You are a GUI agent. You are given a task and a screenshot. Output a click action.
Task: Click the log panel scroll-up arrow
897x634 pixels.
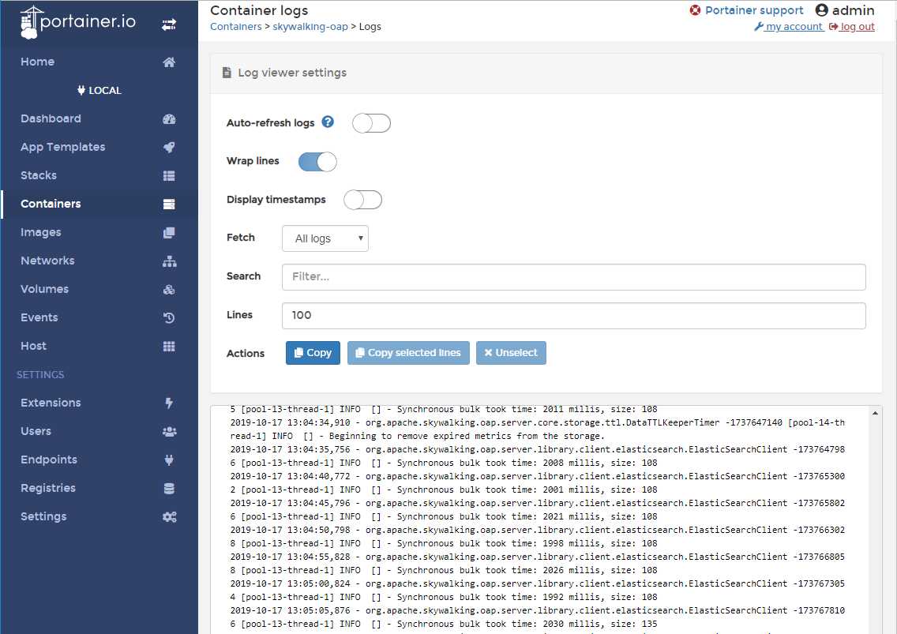[x=875, y=413]
